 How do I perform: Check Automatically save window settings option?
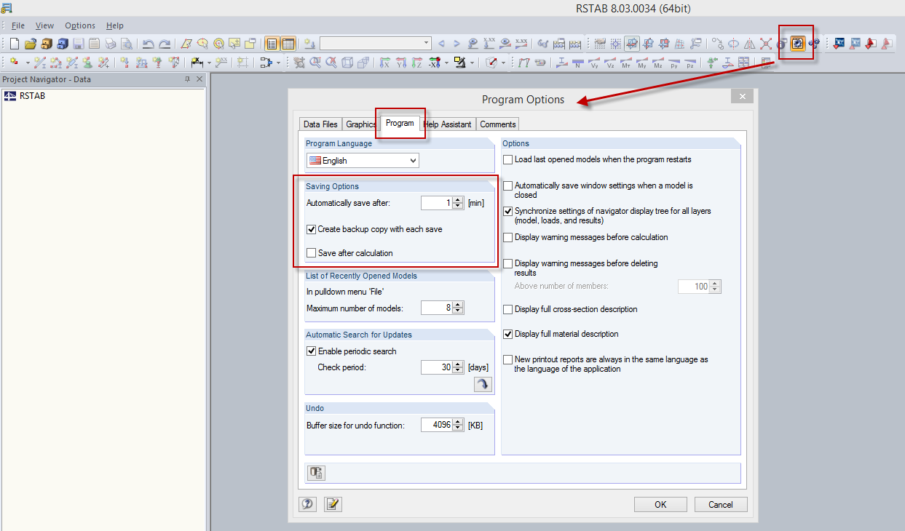click(x=508, y=186)
